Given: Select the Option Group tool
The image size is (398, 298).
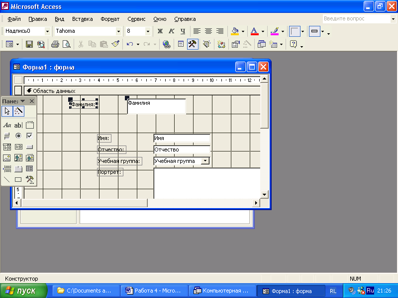Looking at the screenshot, I should point(30,125).
